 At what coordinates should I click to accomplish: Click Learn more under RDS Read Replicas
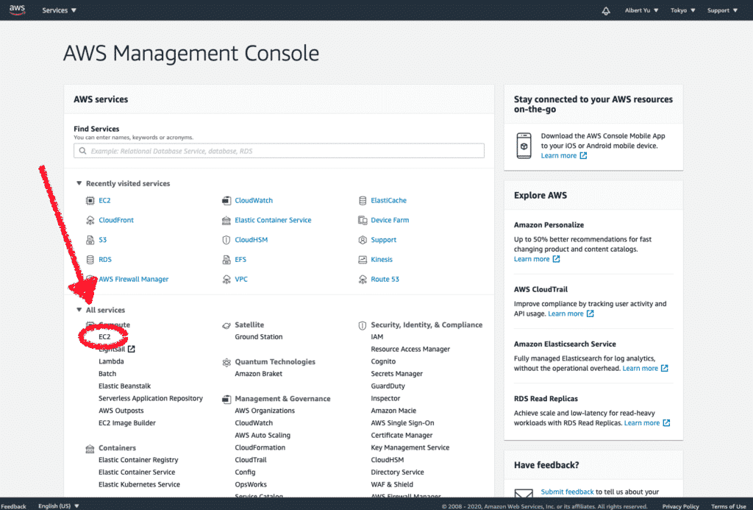point(647,423)
